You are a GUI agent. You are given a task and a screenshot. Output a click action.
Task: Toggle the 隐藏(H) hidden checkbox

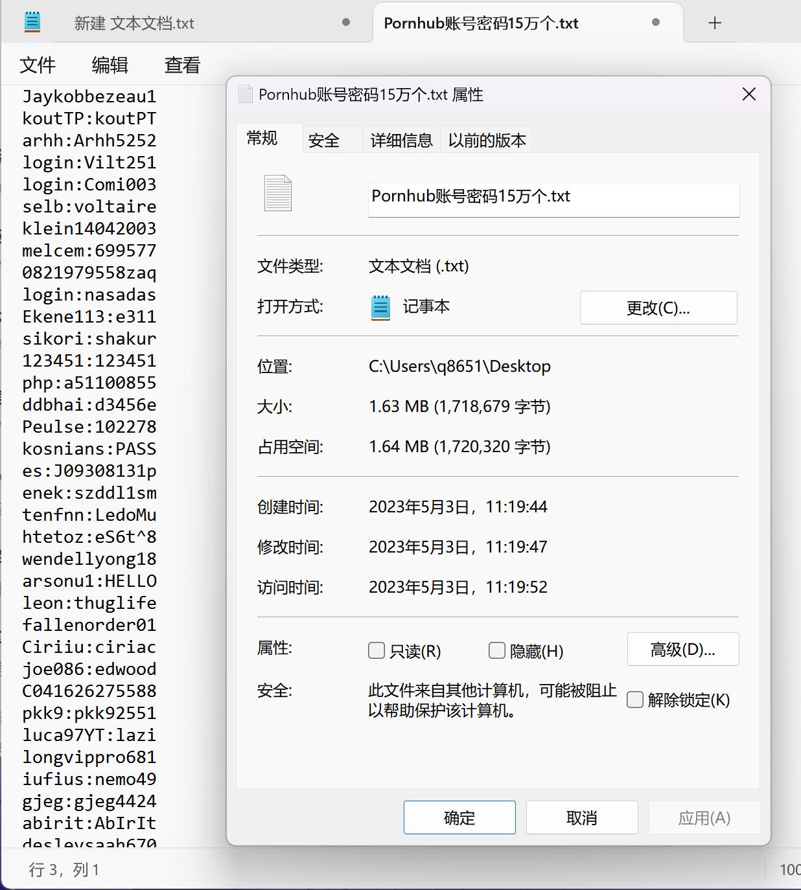(x=497, y=650)
